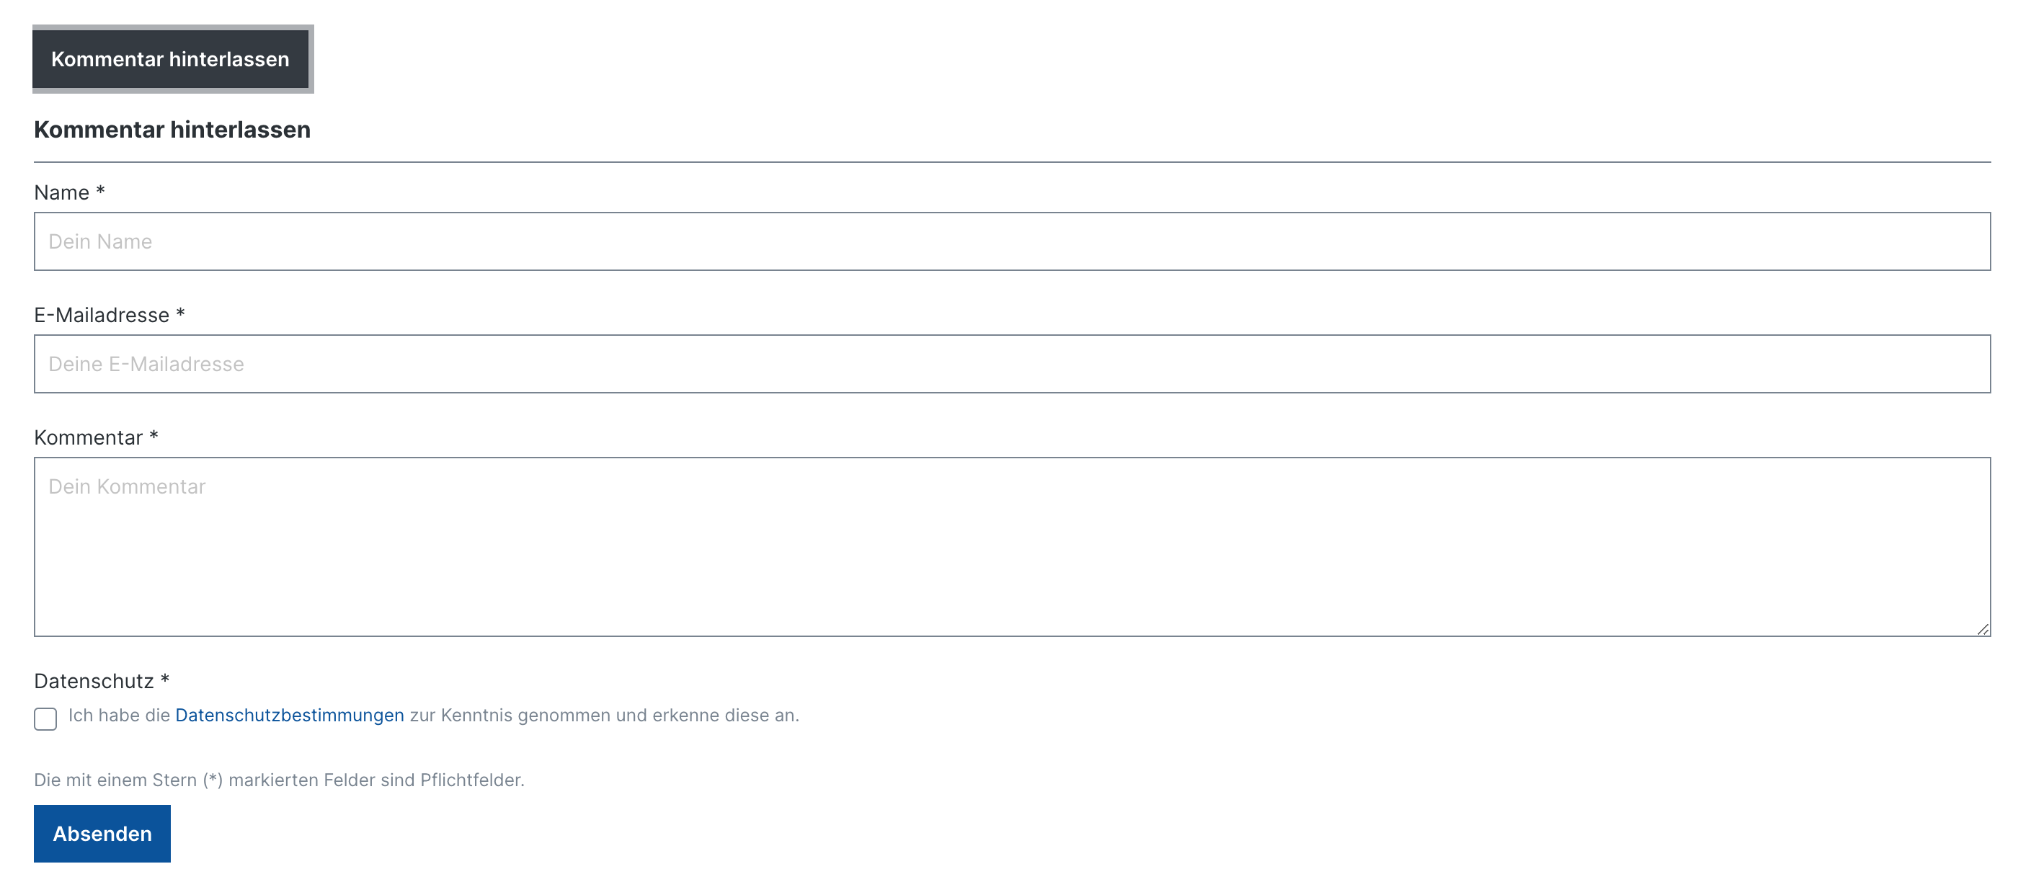Click the Pflichtfelder note text
The image size is (2018, 882).
(x=279, y=780)
